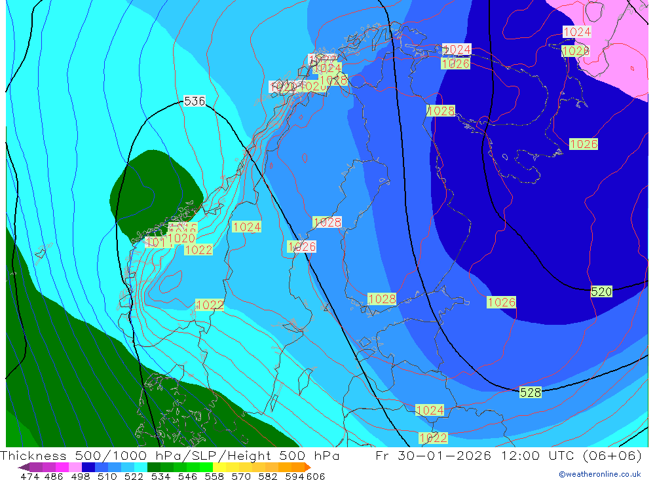Click the 558 legend value
This screenshot has height=480, width=655.
[x=214, y=477]
